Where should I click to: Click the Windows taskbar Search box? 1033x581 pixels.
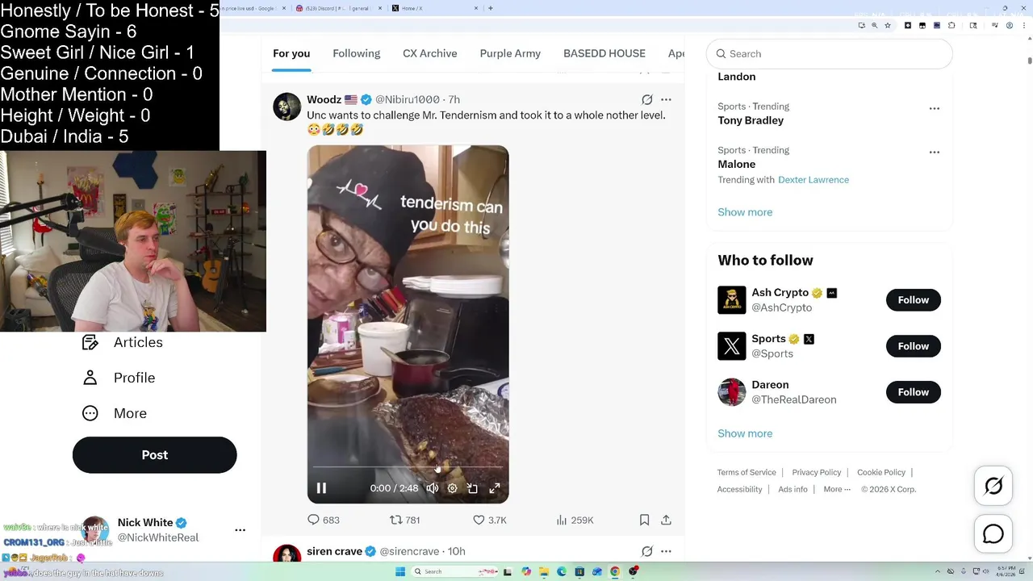coord(454,571)
